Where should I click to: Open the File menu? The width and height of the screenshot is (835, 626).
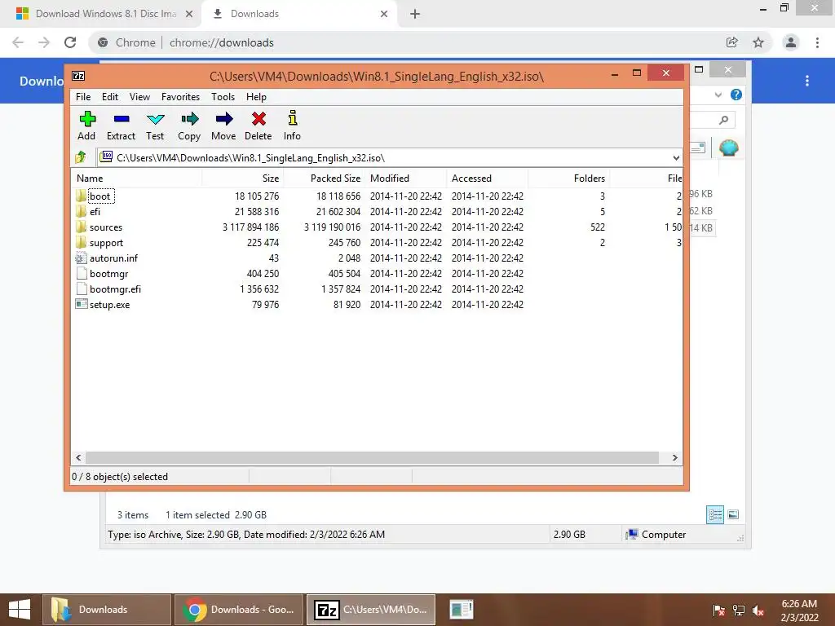tap(83, 97)
